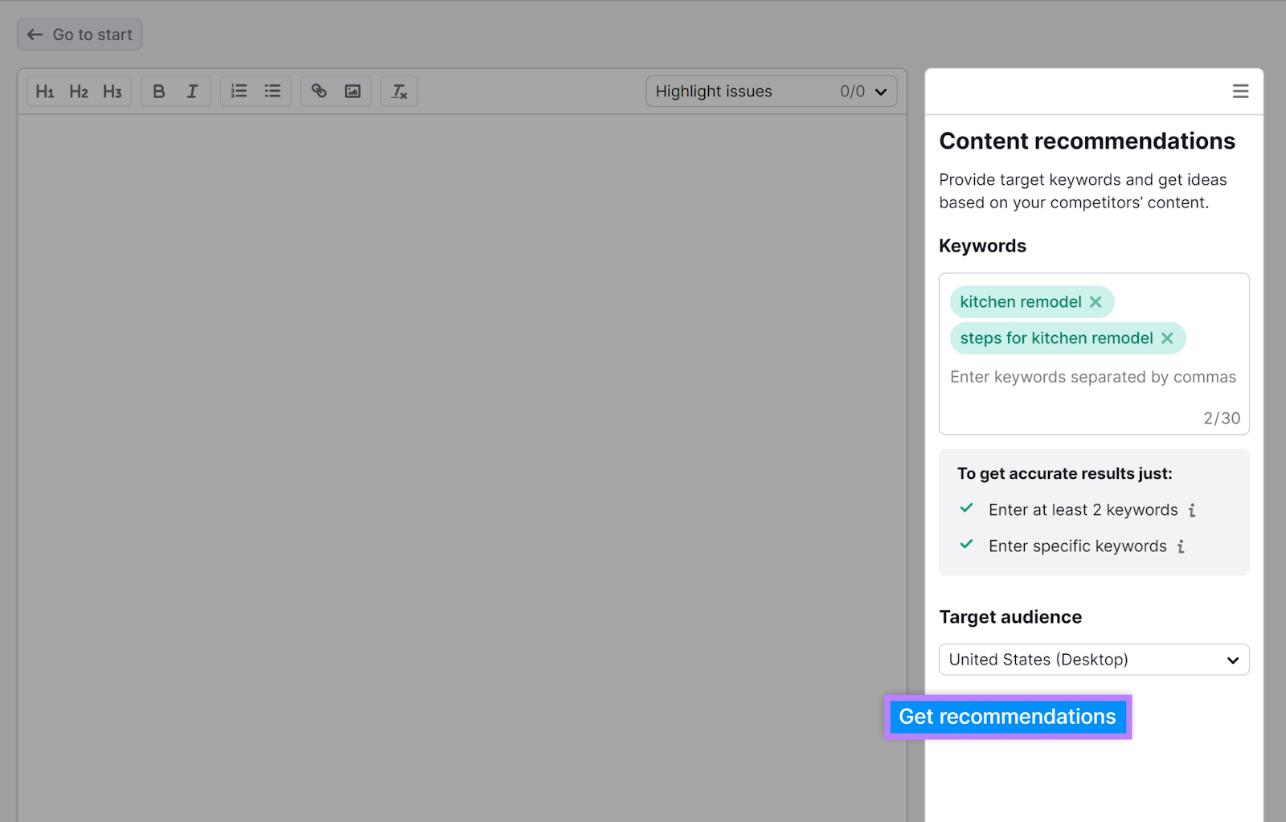The image size is (1286, 822).
Task: Open the info tooltip for 'Enter at least 2 keywords'
Action: (x=1193, y=509)
